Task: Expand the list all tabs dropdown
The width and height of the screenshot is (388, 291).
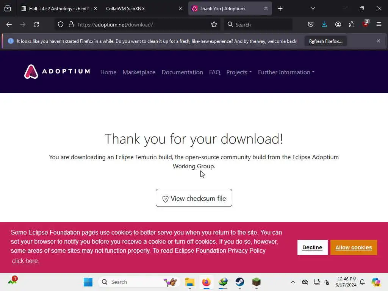Action: [313, 8]
